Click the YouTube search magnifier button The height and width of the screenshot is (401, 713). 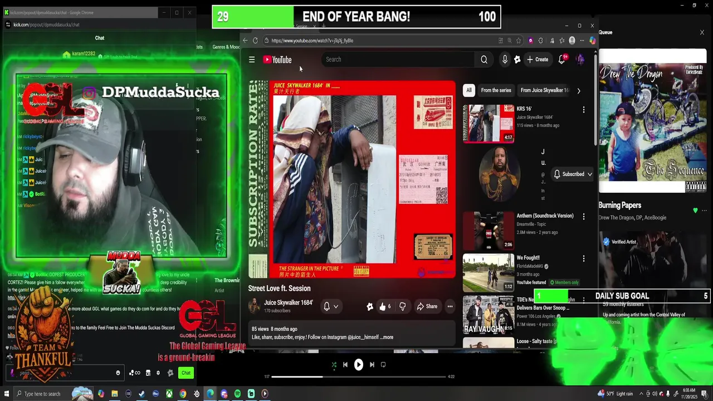tap(484, 60)
